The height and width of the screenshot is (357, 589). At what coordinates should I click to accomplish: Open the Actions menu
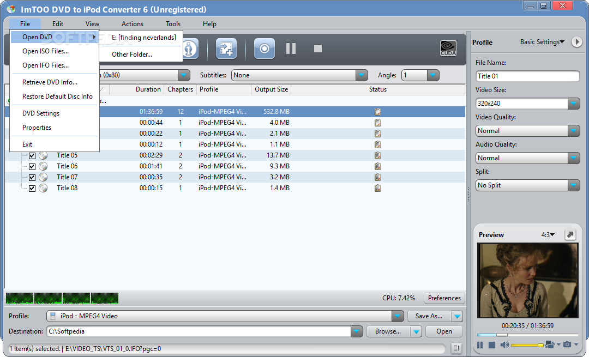tap(132, 23)
